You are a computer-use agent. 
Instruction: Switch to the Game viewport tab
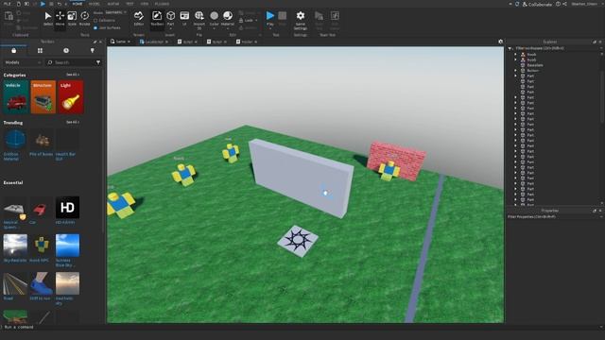(121, 42)
